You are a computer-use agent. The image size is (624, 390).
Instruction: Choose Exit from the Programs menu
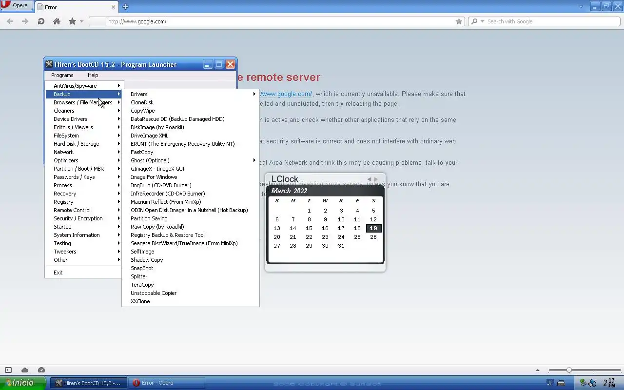pos(83,273)
